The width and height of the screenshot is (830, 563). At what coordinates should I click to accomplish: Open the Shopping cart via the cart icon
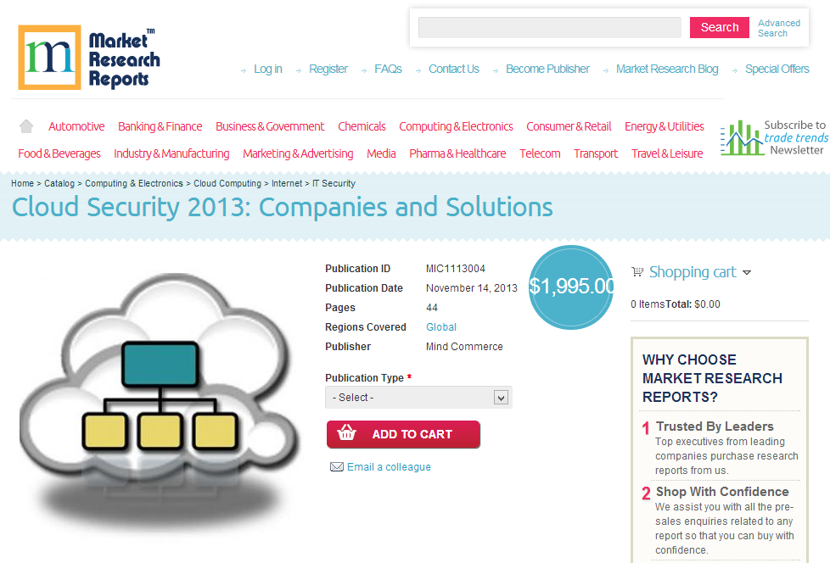(x=637, y=271)
